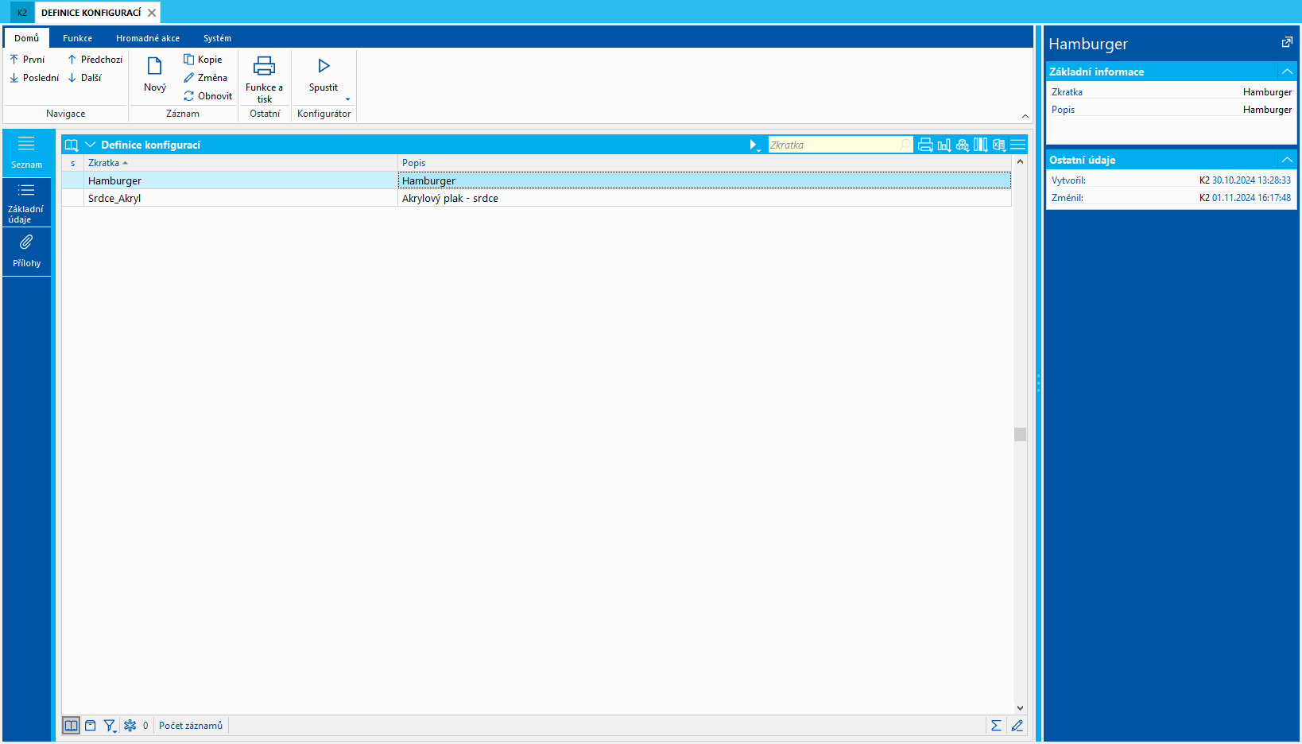Open the filter funnel dropdown
The height and width of the screenshot is (744, 1302).
pyautogui.click(x=110, y=725)
